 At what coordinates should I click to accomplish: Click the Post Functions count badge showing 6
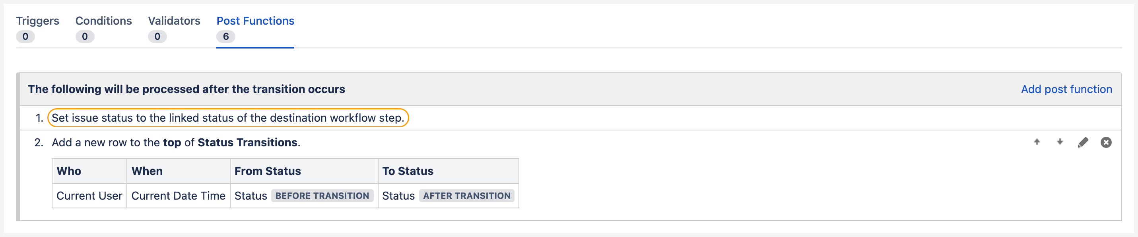pyautogui.click(x=226, y=37)
